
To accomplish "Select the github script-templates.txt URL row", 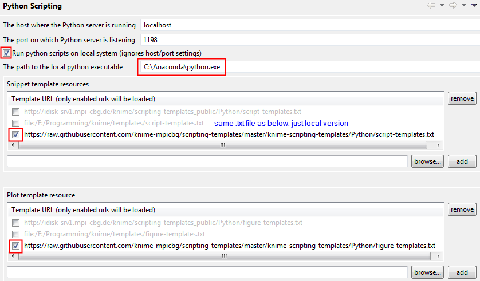I will (x=229, y=134).
